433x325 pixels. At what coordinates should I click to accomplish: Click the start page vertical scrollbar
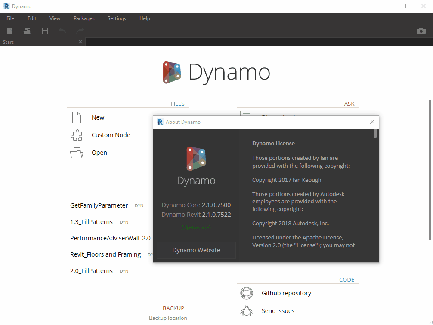430,170
